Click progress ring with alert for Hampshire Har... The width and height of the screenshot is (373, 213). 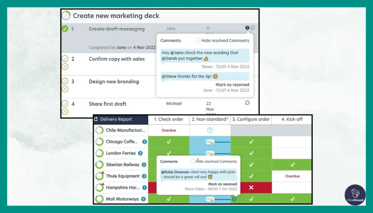[x=99, y=187]
